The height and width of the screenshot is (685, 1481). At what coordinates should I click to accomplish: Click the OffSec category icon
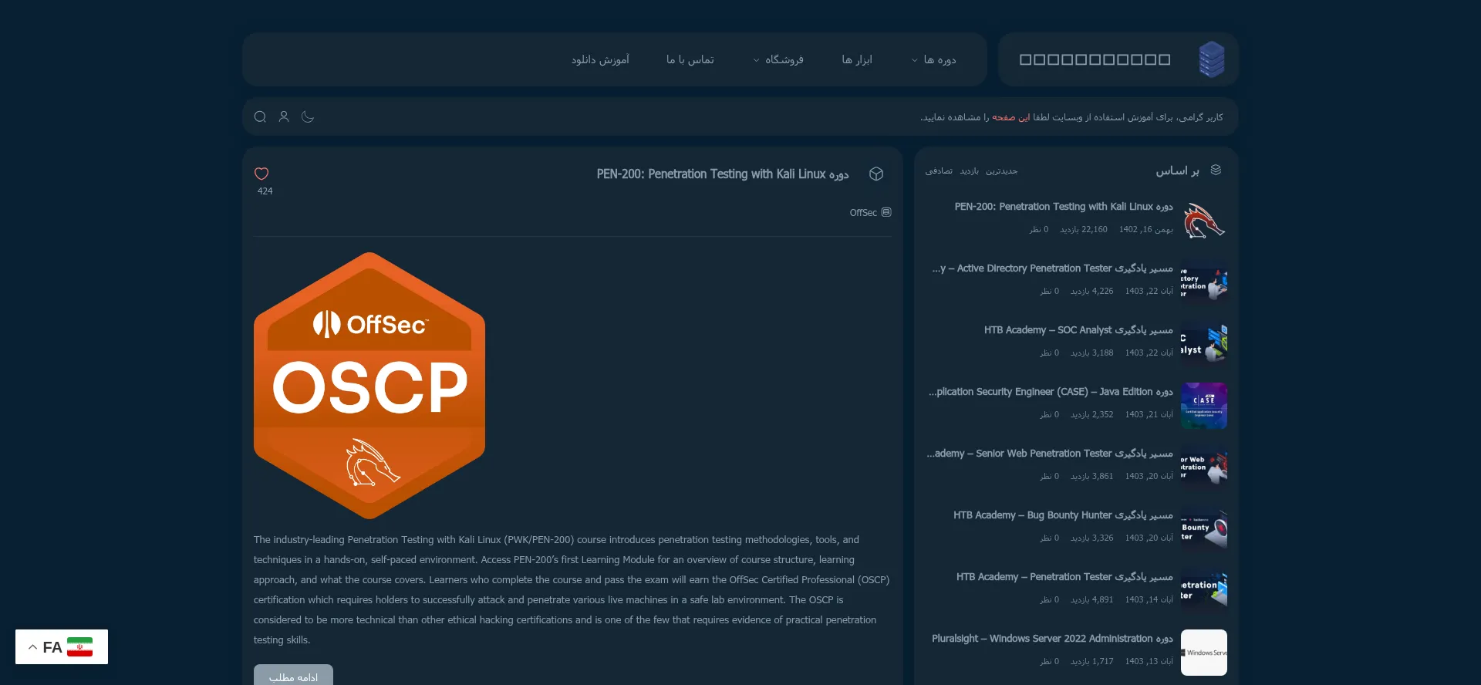pos(886,212)
